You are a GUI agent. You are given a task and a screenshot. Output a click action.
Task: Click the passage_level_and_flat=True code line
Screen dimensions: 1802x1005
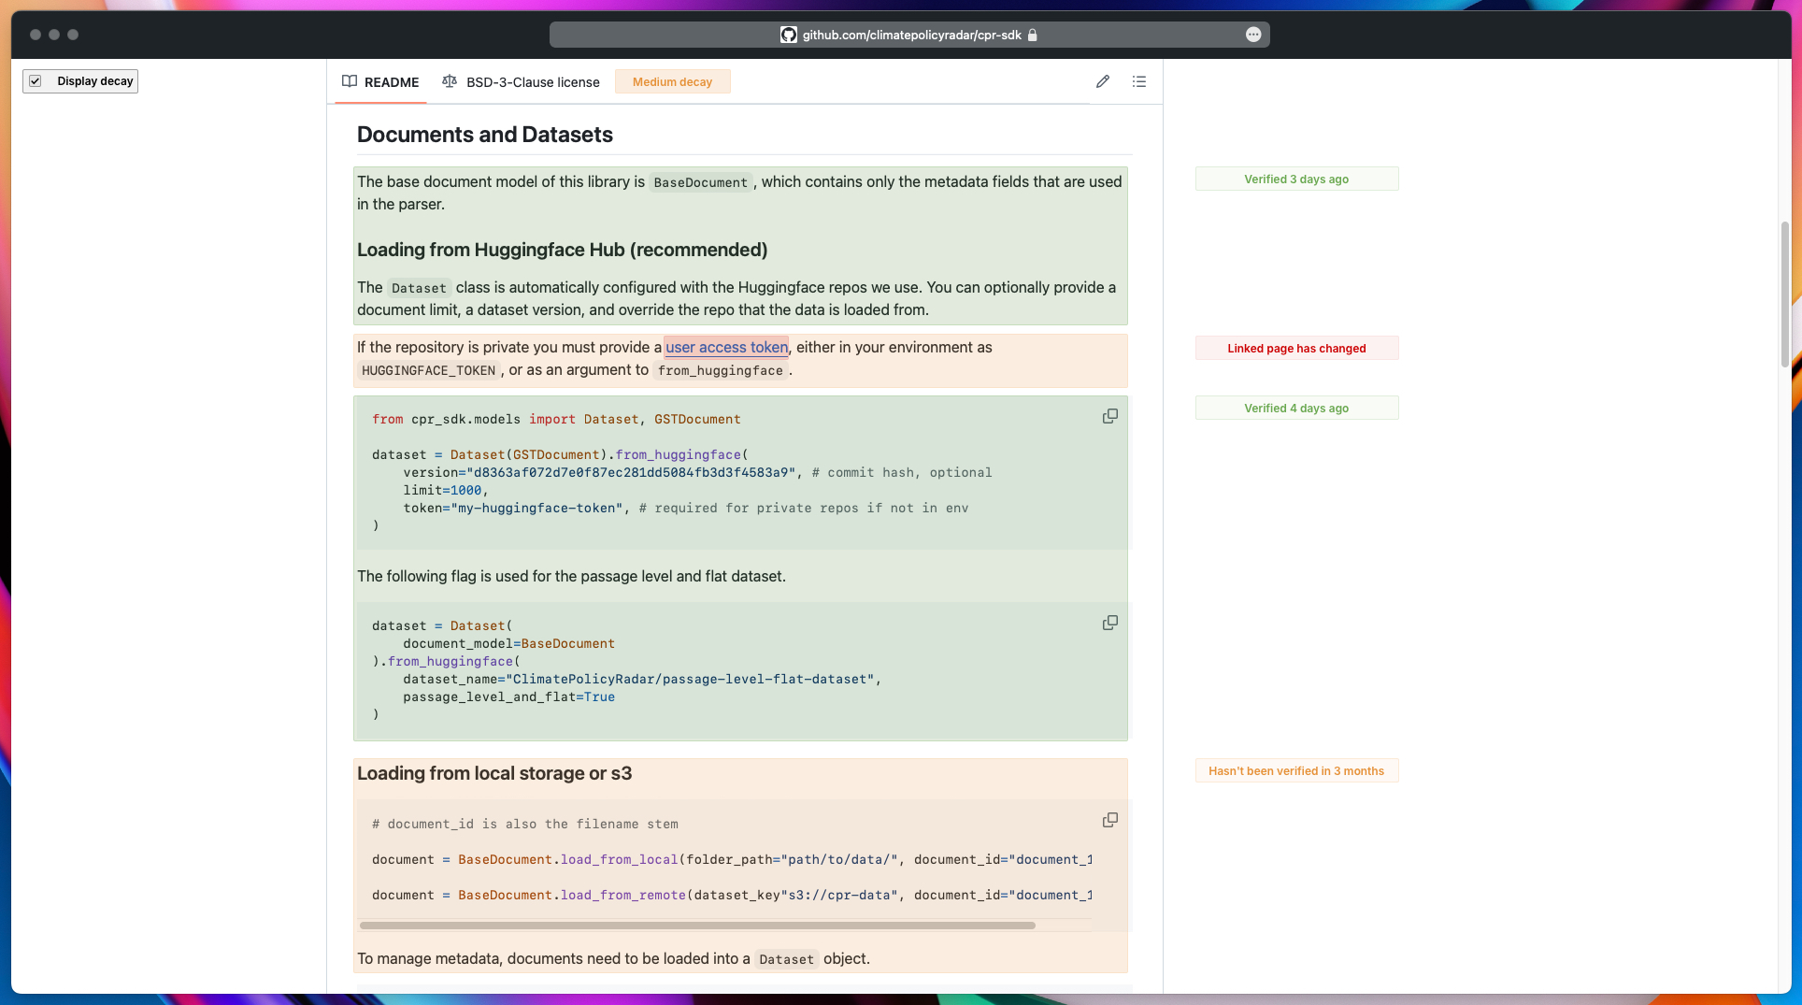click(x=508, y=697)
